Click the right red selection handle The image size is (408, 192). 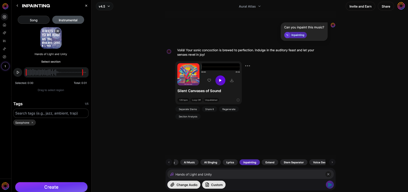(x=83, y=72)
